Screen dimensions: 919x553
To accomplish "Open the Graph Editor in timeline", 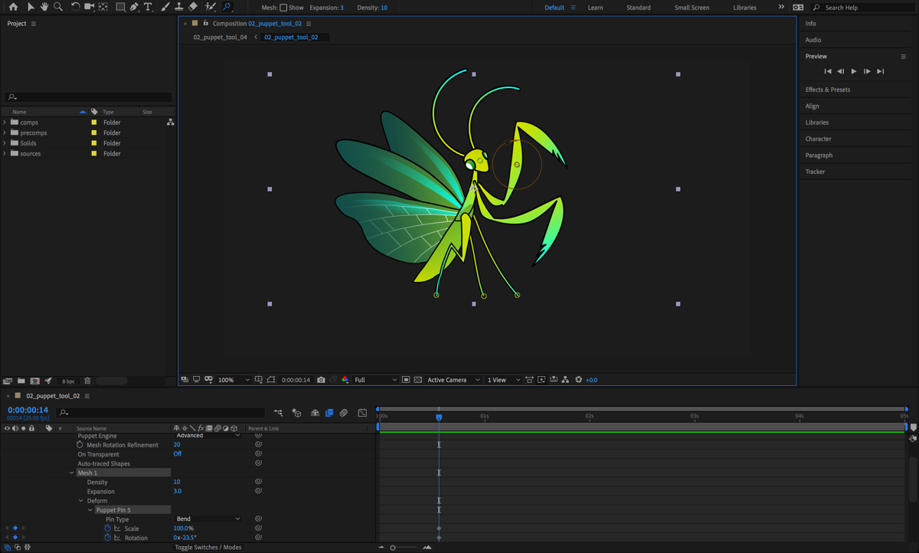I will point(362,413).
